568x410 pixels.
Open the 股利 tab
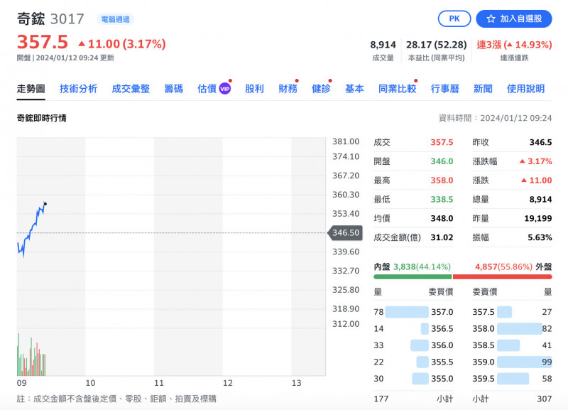(x=254, y=89)
